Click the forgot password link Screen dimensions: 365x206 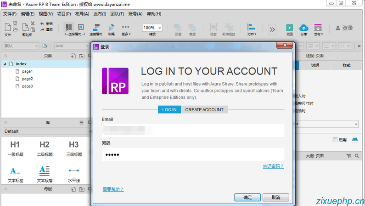[273, 166]
